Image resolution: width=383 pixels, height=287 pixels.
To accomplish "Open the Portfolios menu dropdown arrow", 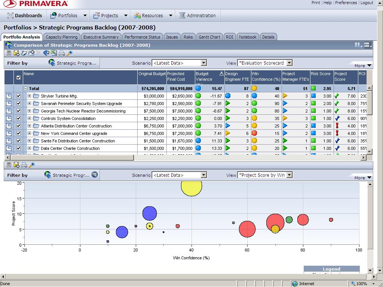I will pos(85,15).
